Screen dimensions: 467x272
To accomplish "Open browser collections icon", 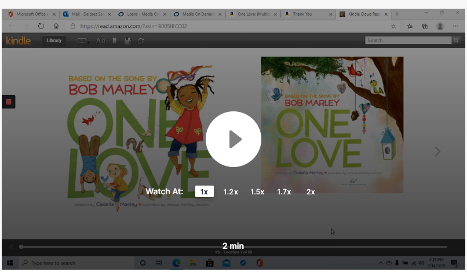I will pyautogui.click(x=425, y=26).
